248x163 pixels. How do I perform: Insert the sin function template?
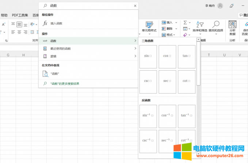148,56
